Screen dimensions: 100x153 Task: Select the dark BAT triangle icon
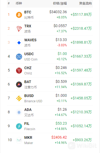click(19, 84)
